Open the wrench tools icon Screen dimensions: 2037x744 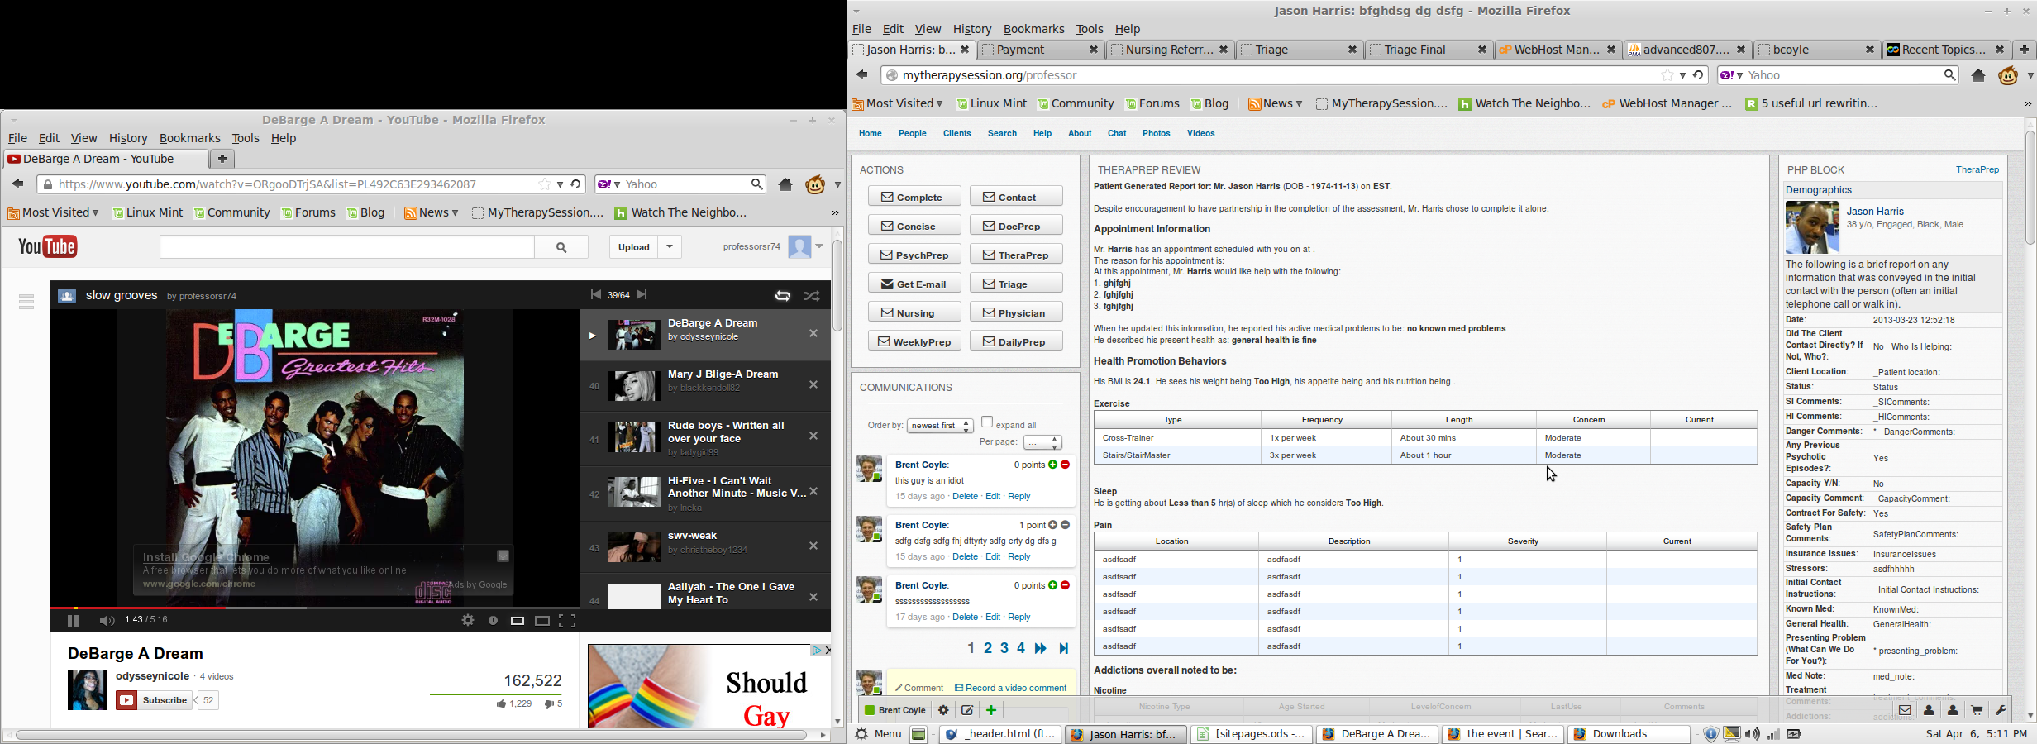(x=2001, y=710)
